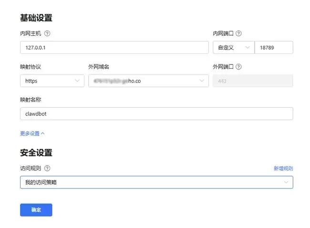
Task: Open the 自定义 port type dropdown
Action: point(233,47)
